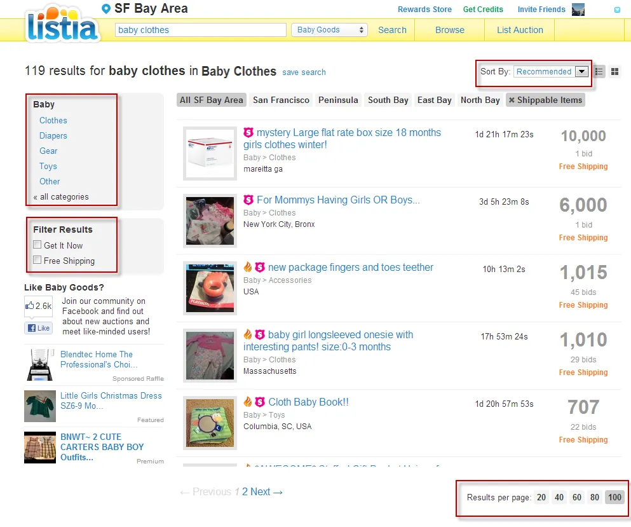Viewport: 631px width, 527px height.
Task: Click the flame icon on baby girl longsleeved onesie
Action: [x=247, y=334]
